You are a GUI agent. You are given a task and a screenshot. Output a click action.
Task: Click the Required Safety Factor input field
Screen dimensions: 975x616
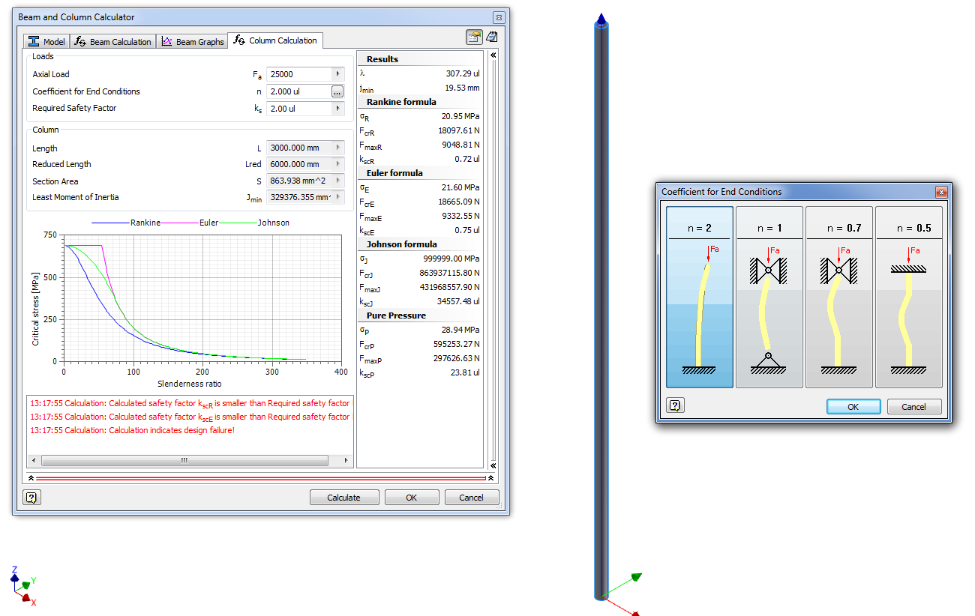[300, 108]
